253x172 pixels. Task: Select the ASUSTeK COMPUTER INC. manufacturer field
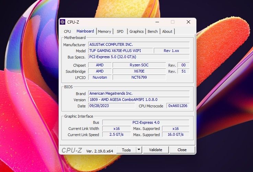pos(139,44)
